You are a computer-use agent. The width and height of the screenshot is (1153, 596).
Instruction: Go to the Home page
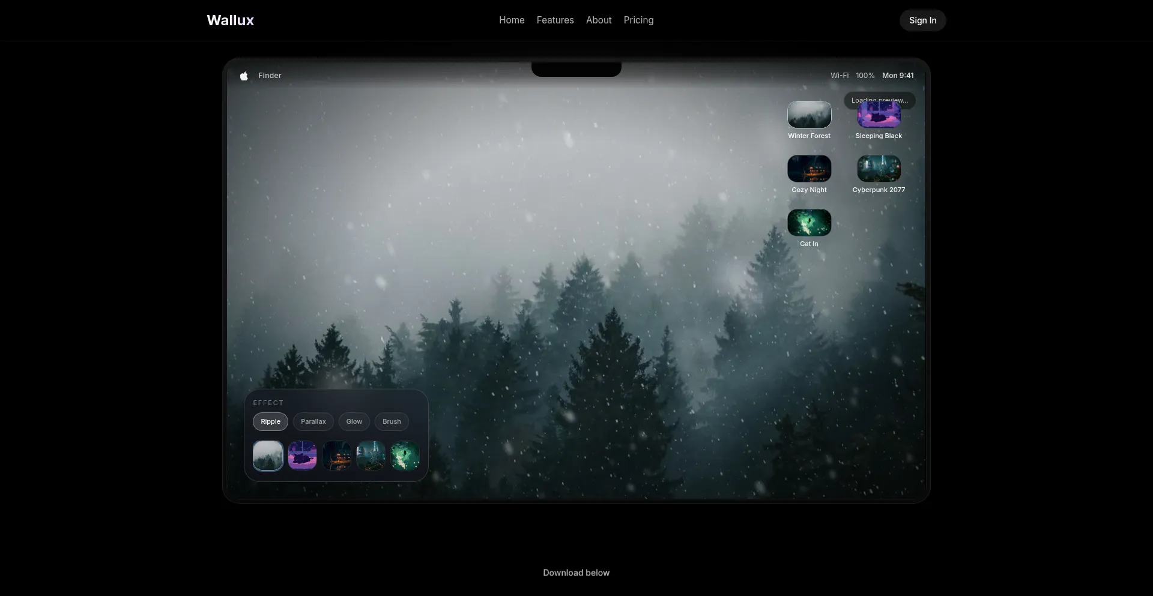[x=512, y=20]
